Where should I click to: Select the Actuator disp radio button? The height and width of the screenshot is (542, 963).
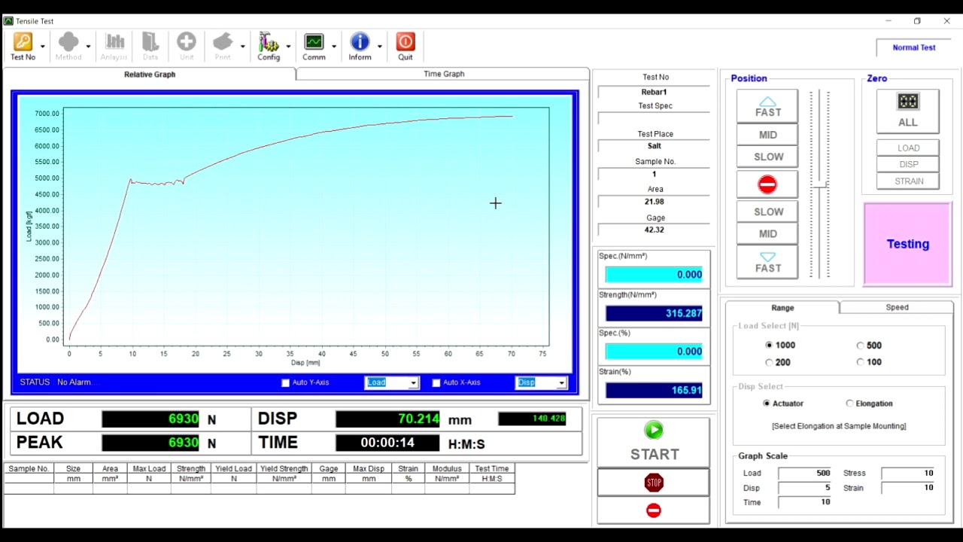[767, 403]
